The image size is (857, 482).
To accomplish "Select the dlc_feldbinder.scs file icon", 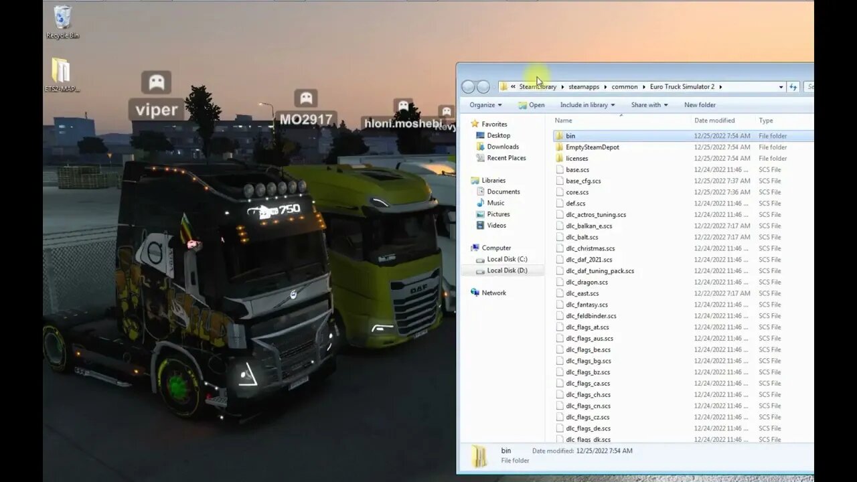I will click(x=559, y=316).
